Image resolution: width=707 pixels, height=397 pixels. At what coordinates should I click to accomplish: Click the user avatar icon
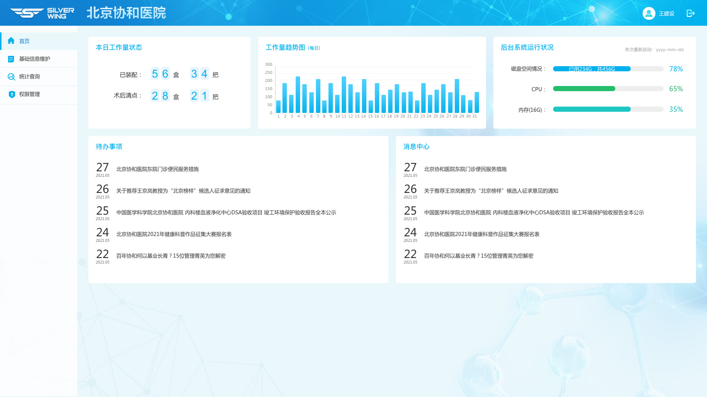click(648, 13)
